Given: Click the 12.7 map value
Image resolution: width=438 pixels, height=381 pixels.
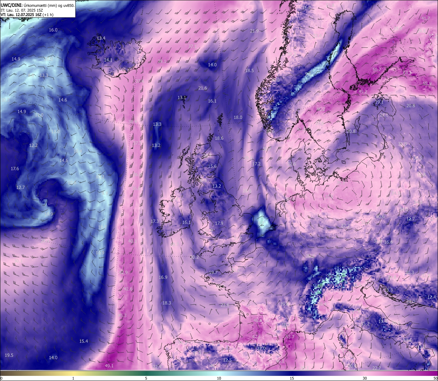Looking at the screenshot, I should (x=21, y=188).
